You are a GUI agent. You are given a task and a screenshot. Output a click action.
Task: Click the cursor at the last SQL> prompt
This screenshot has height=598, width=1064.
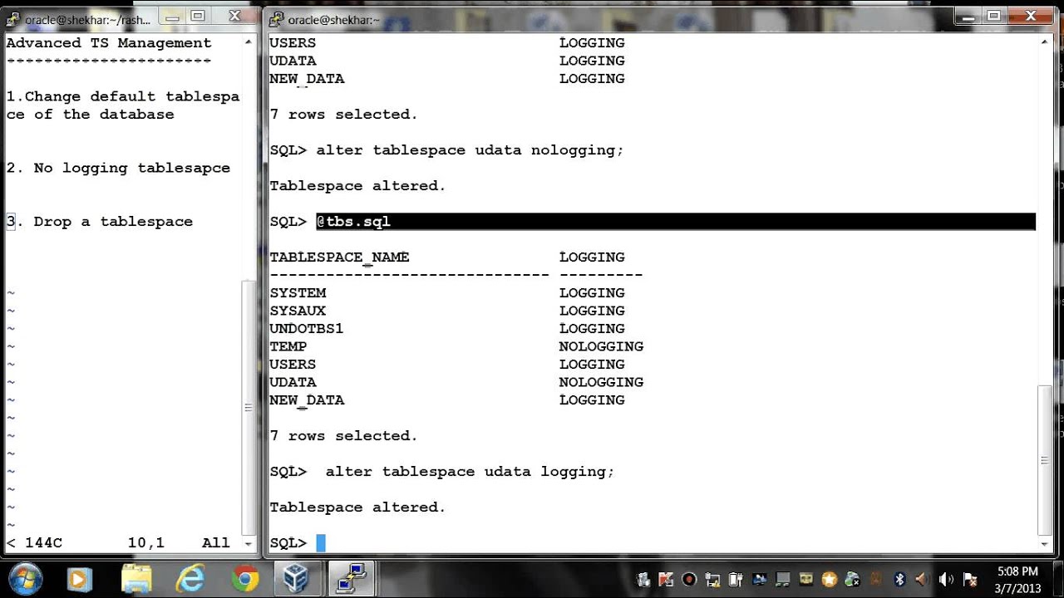[321, 543]
